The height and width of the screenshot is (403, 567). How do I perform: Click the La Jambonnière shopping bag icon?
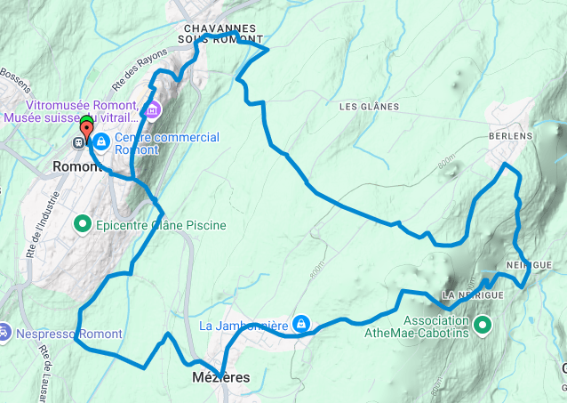[x=301, y=324]
